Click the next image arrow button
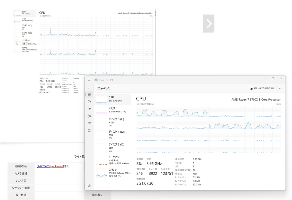This screenshot has height=200, width=292. pyautogui.click(x=209, y=24)
